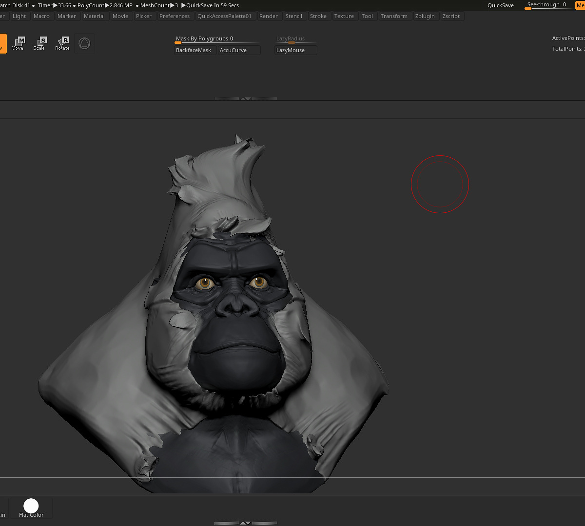Open the Macro menu

coord(42,16)
